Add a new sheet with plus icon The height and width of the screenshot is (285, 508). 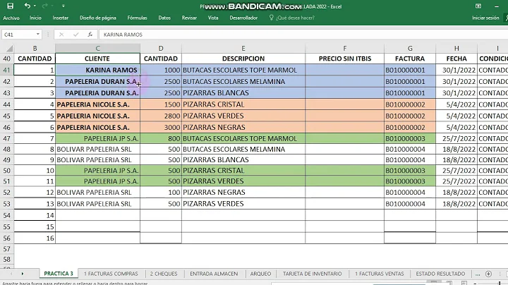click(x=488, y=274)
